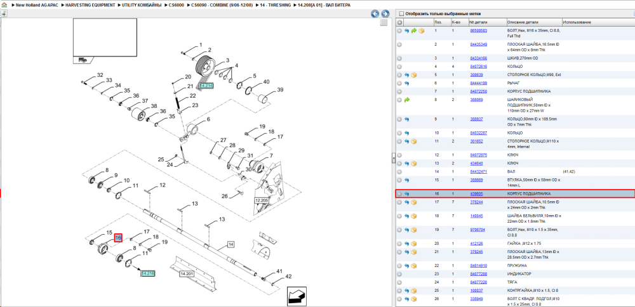The height and width of the screenshot is (307, 635).
Task: Select the round marker of row 4
Action: [399, 67]
